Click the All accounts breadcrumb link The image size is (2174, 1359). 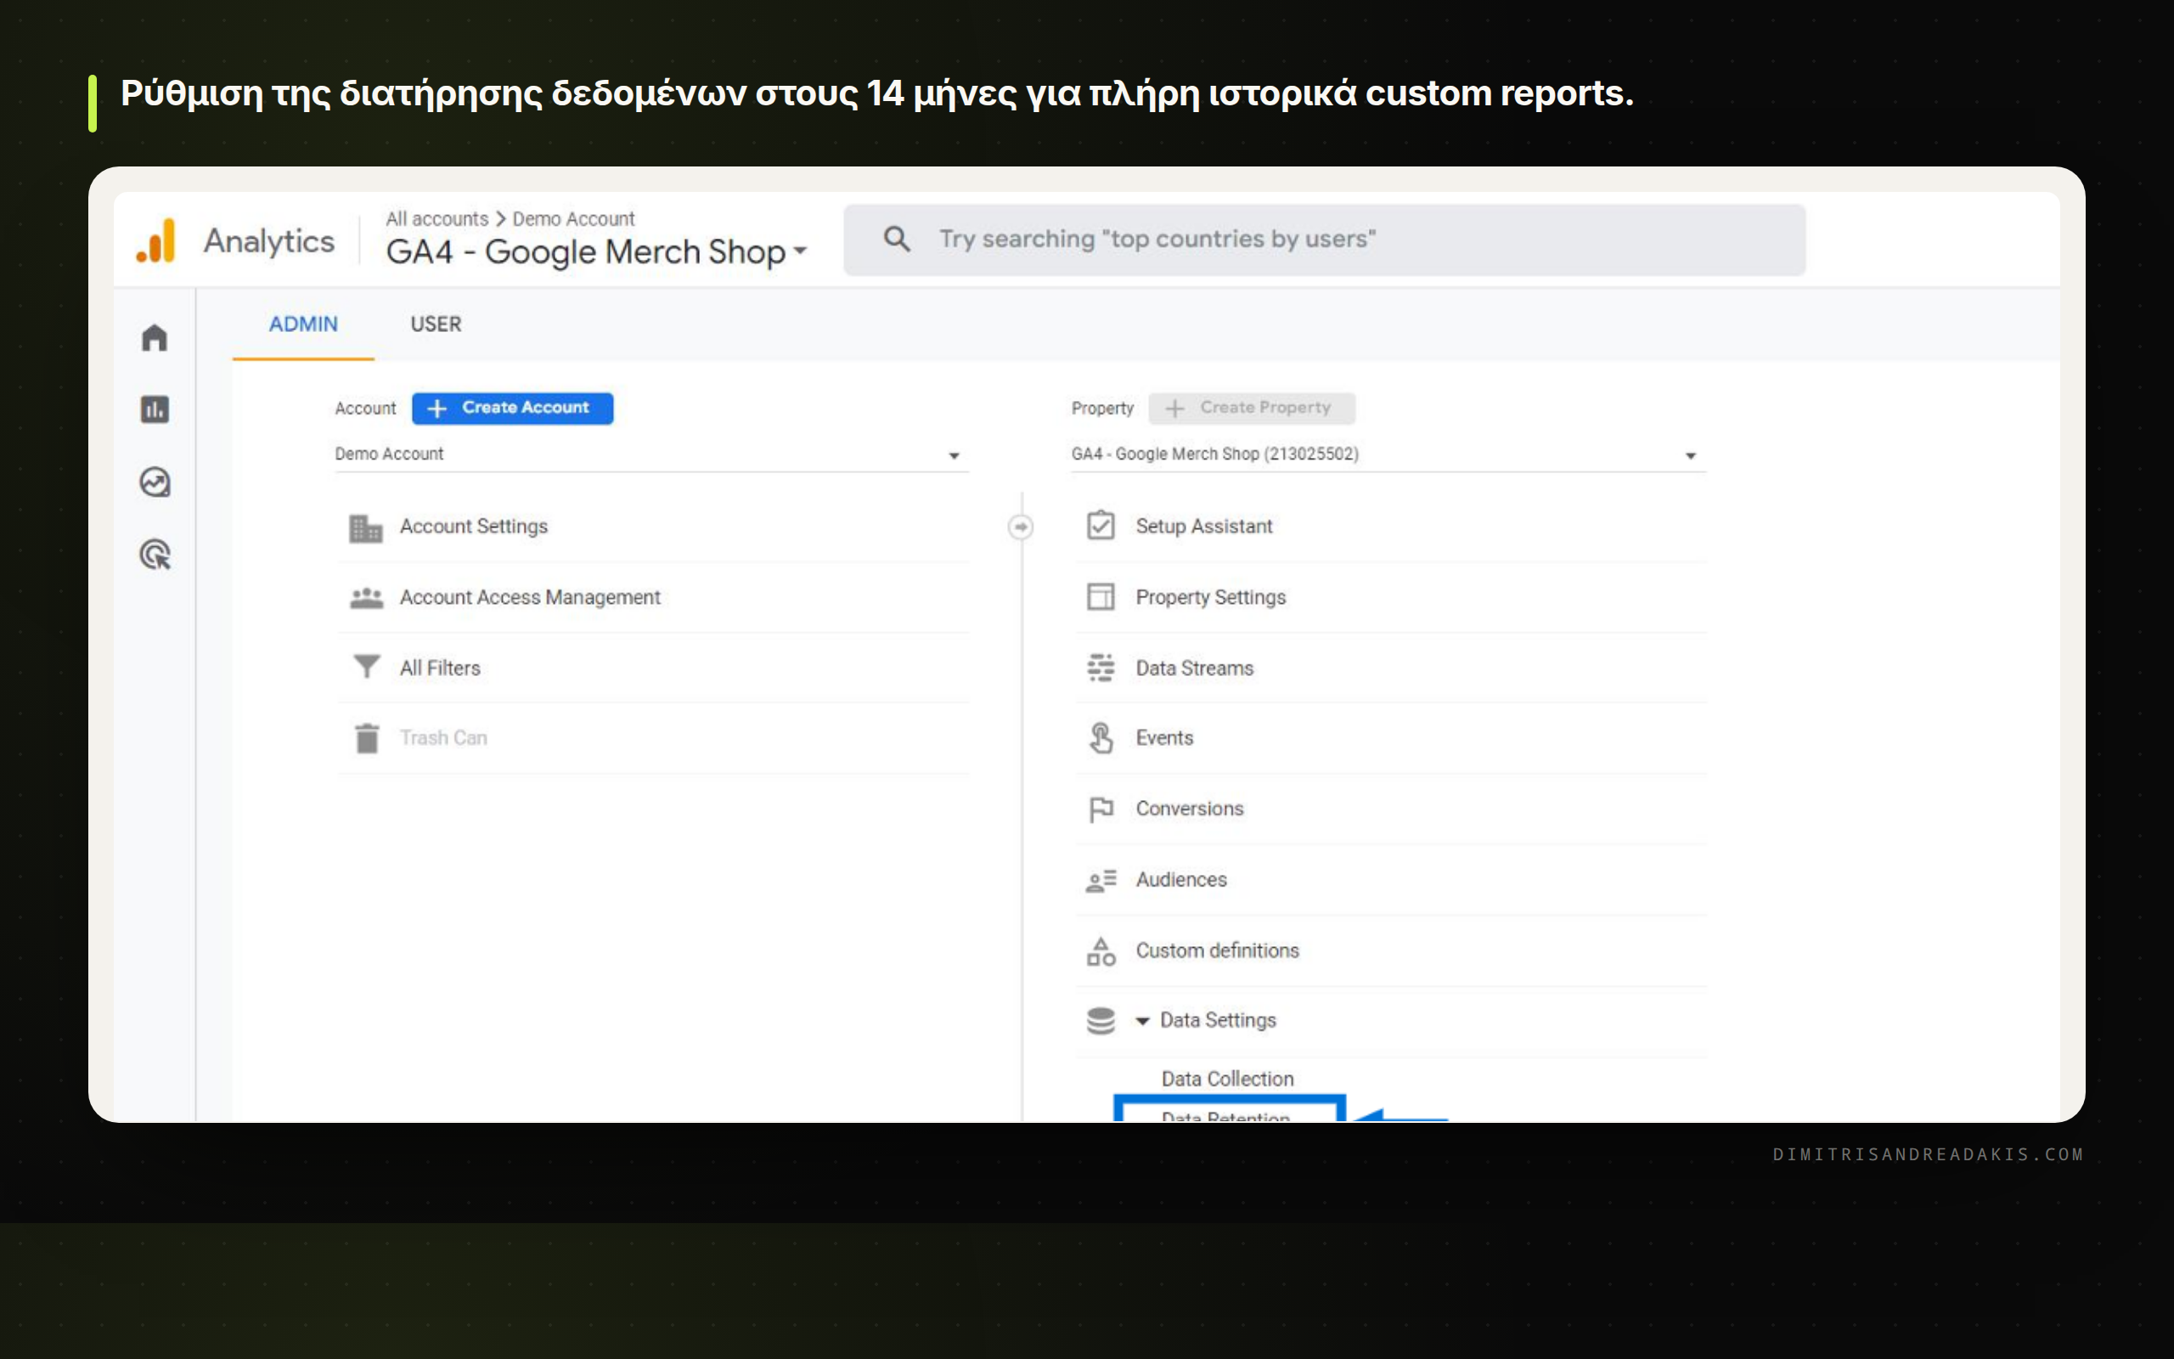436,218
